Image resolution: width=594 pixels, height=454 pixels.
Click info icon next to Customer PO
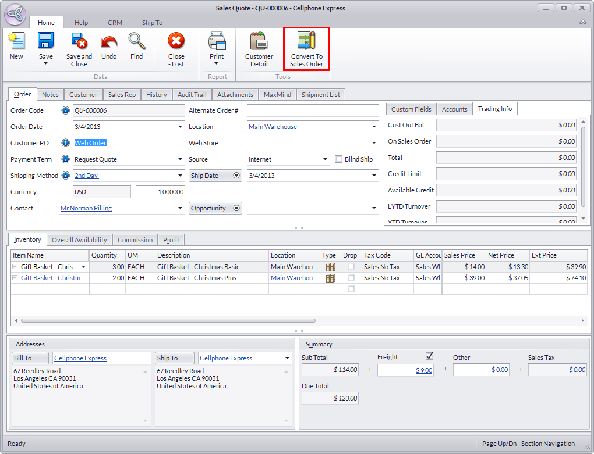65,143
